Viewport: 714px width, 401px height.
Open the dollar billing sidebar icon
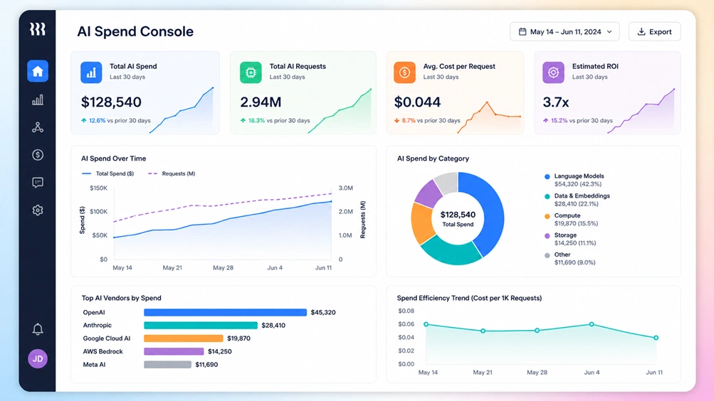(38, 155)
